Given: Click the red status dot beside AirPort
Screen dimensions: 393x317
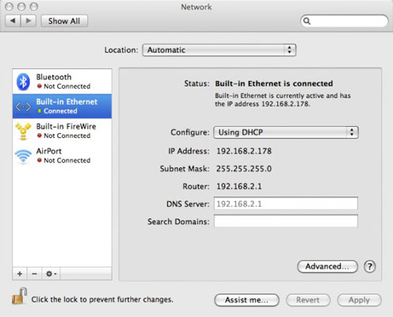Looking at the screenshot, I should 40,160.
